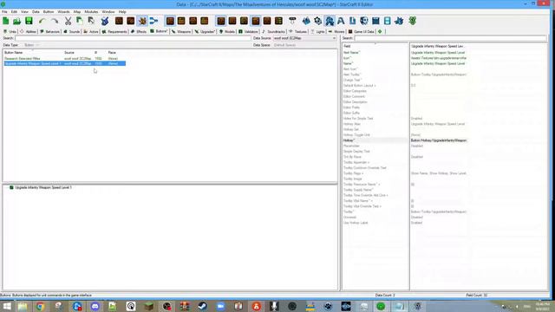The image size is (555, 312).
Task: Click the gear trigger module icon
Action: click(x=318, y=21)
